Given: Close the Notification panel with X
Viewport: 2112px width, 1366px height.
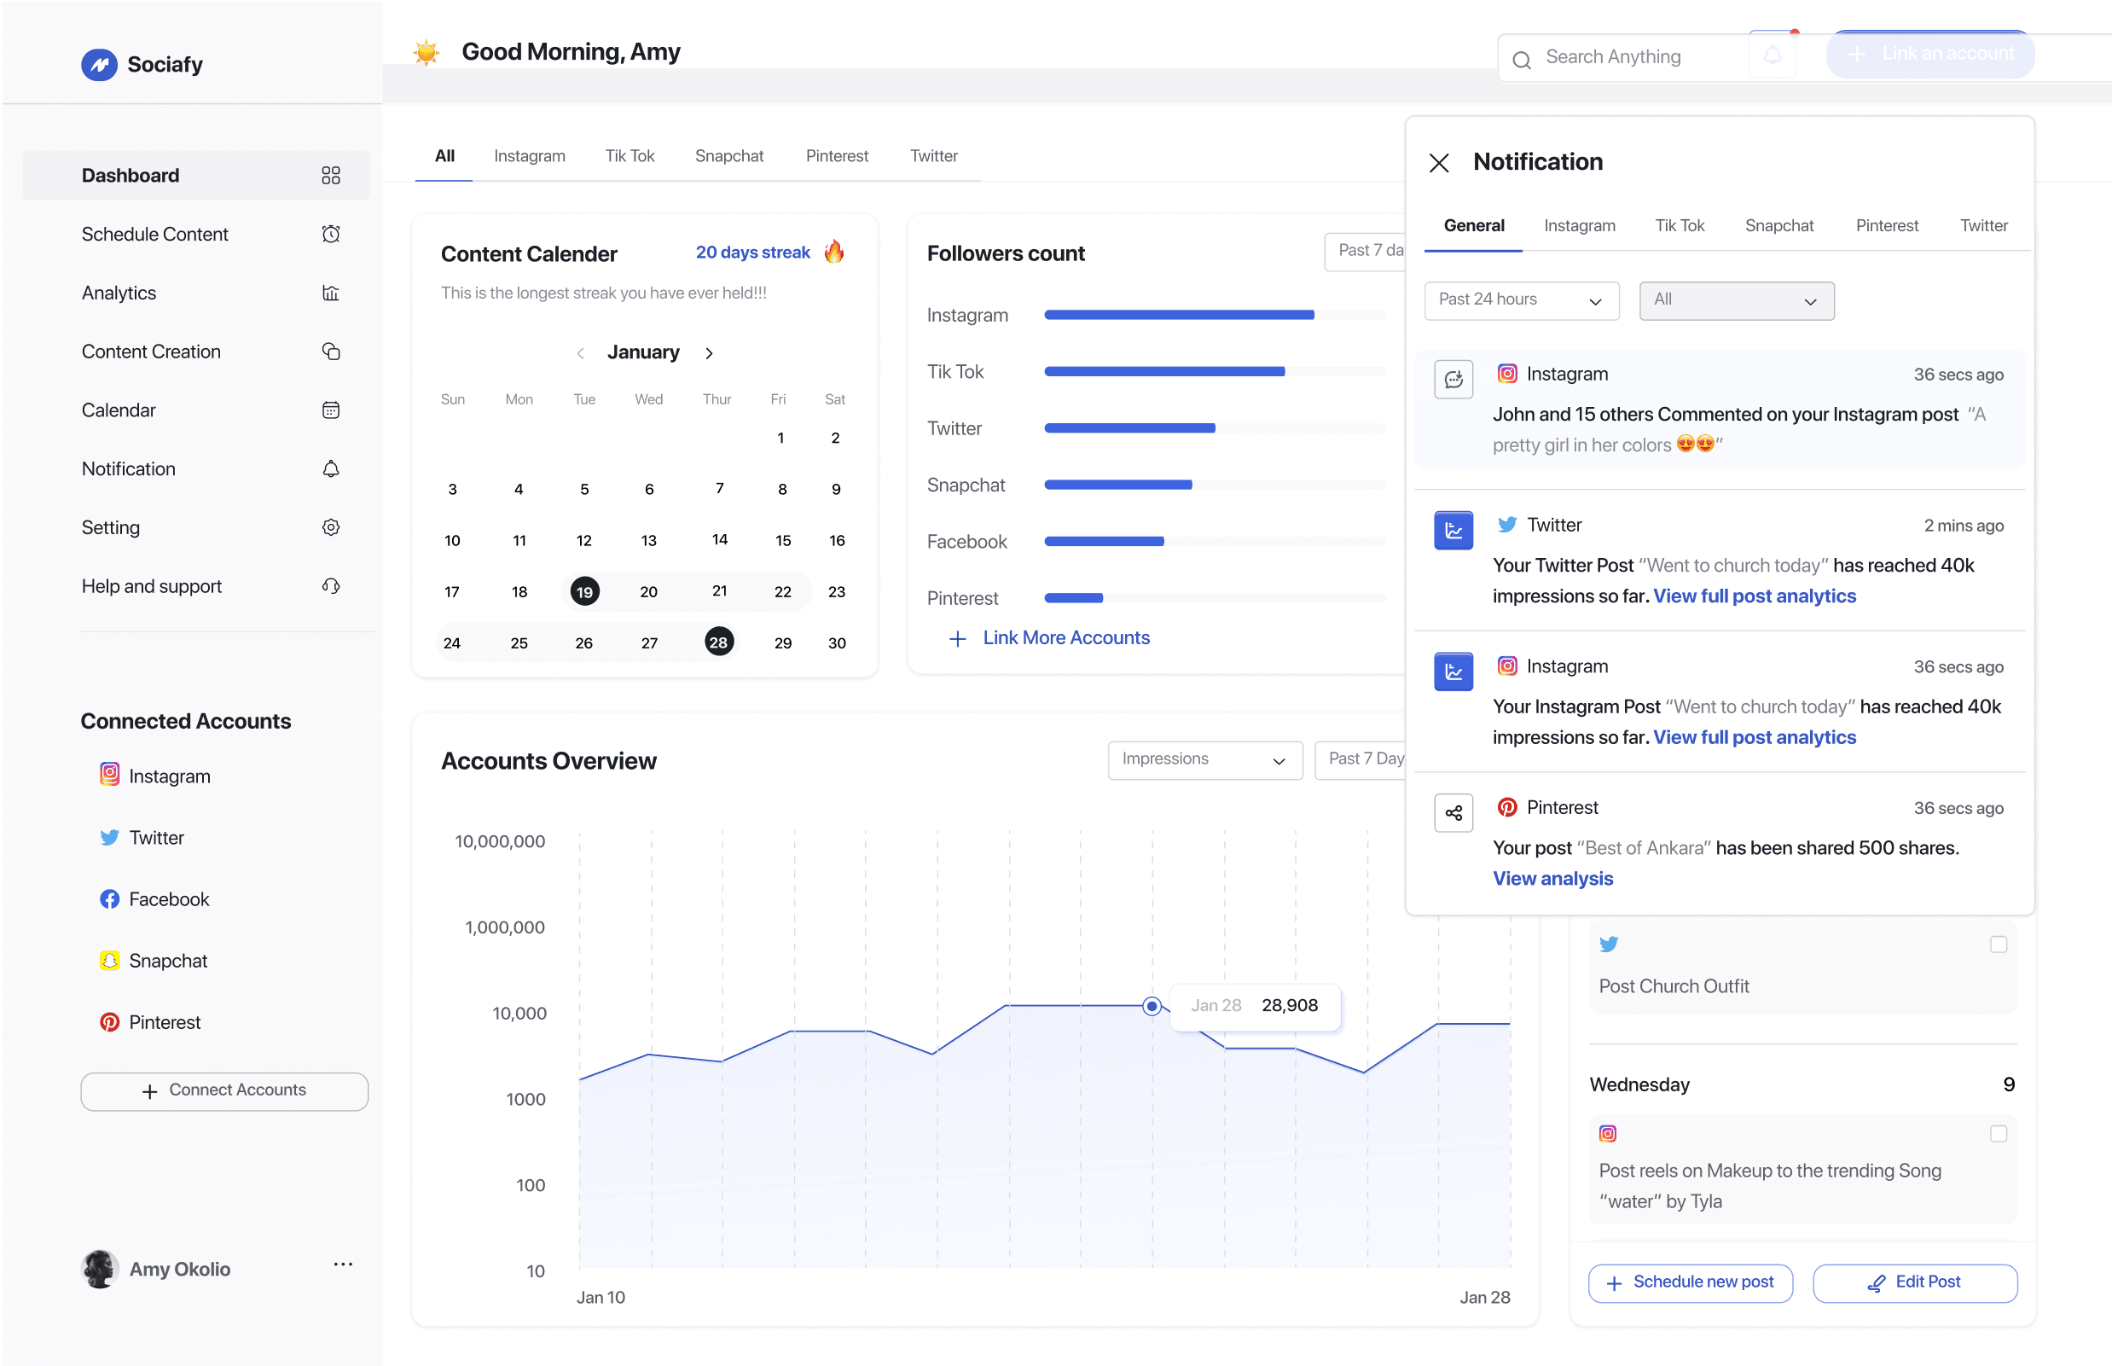Looking at the screenshot, I should [x=1439, y=163].
